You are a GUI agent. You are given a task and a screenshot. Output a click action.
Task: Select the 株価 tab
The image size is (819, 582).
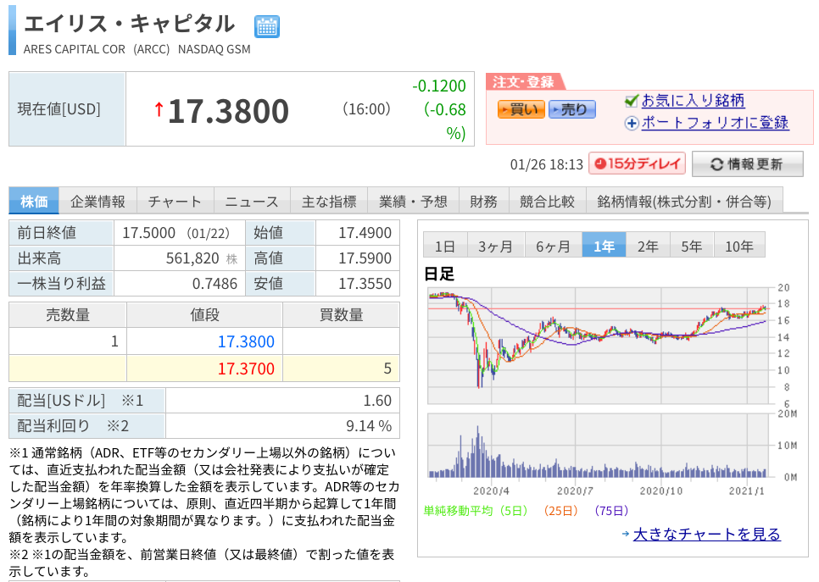click(x=34, y=202)
